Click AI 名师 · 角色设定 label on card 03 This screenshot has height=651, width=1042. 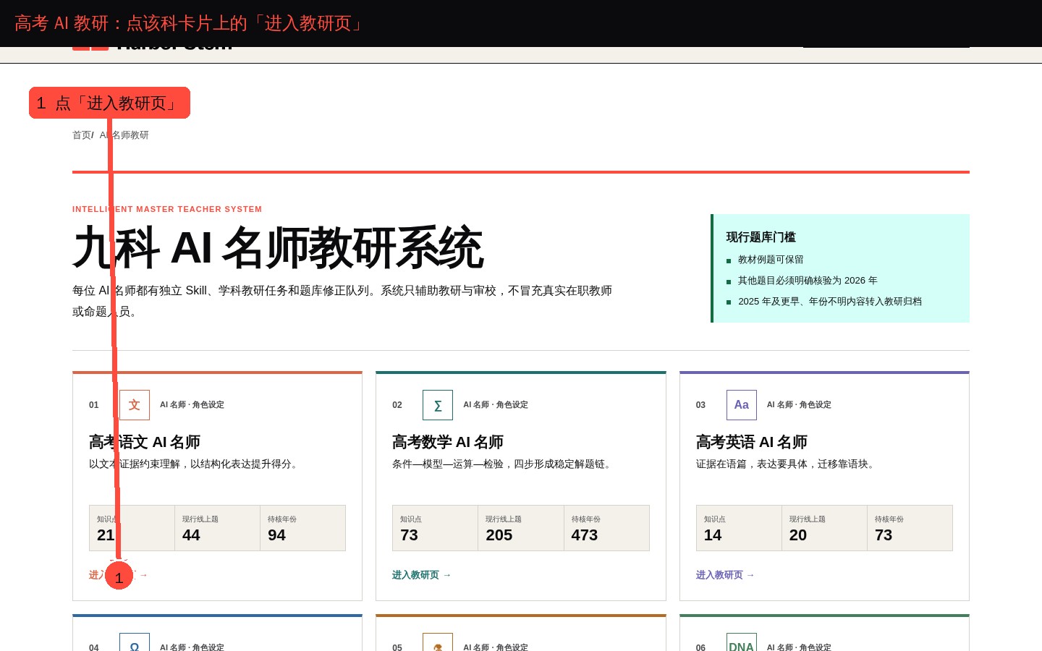pos(799,405)
